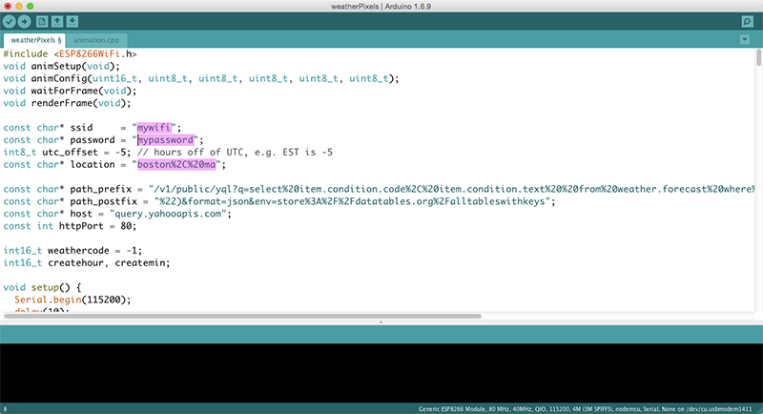Image resolution: width=763 pixels, height=414 pixels.
Task: Create a new sketch with New icon
Action: tap(41, 21)
